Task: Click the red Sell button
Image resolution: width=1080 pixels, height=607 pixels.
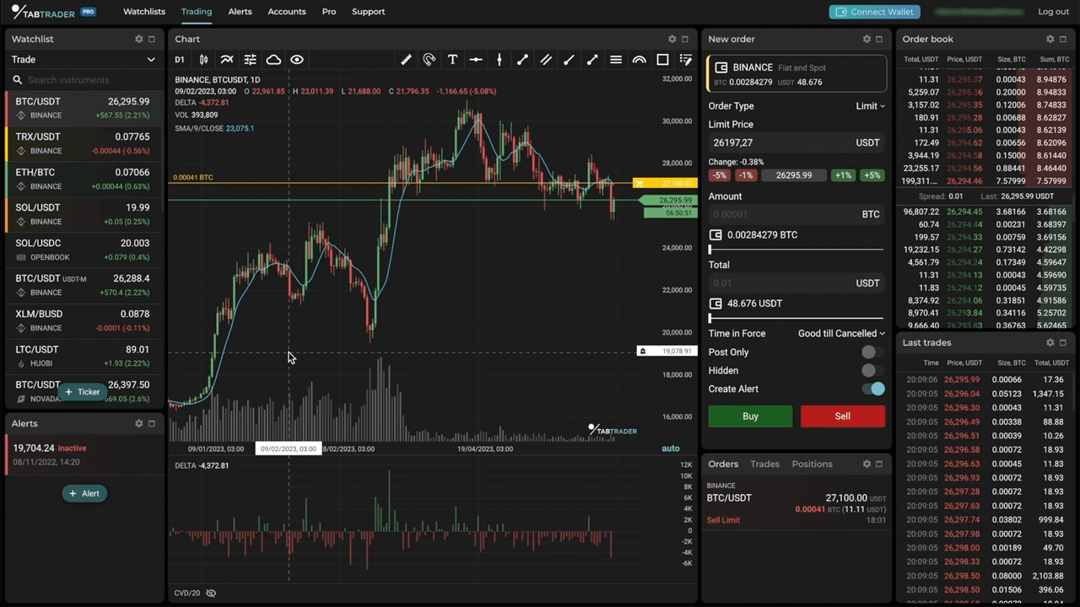Action: (x=843, y=416)
